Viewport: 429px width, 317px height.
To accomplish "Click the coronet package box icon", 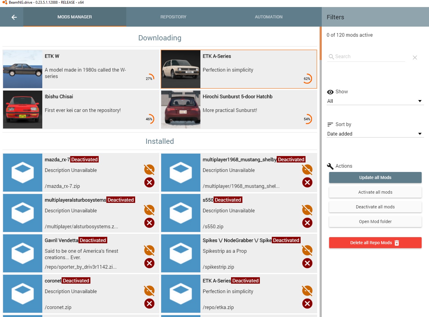I will point(23,294).
